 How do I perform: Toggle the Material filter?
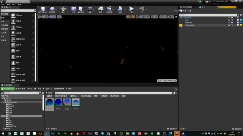coord(96,96)
